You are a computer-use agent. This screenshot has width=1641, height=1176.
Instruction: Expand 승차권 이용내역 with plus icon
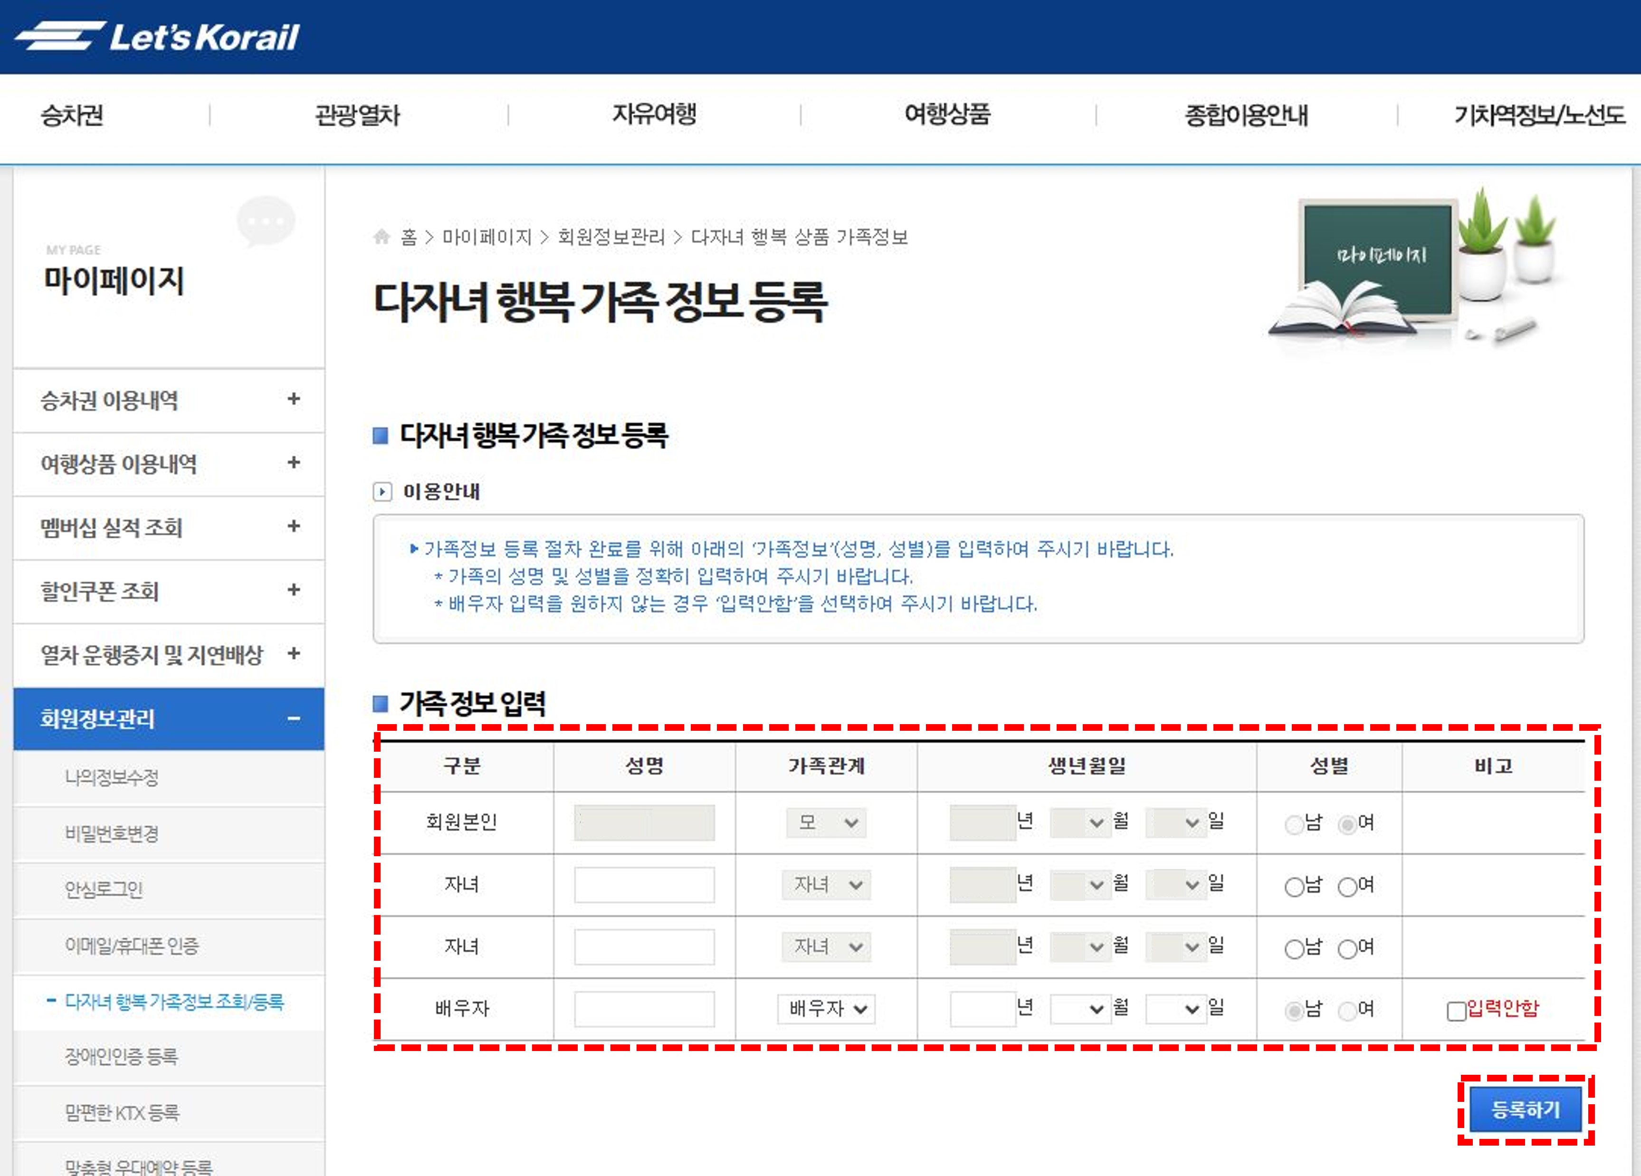pos(293,399)
